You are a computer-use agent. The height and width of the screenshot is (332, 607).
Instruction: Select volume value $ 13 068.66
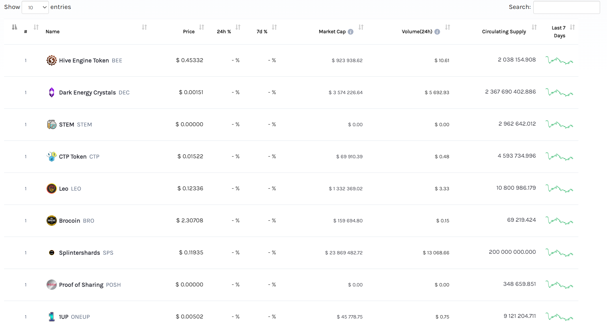(x=436, y=253)
